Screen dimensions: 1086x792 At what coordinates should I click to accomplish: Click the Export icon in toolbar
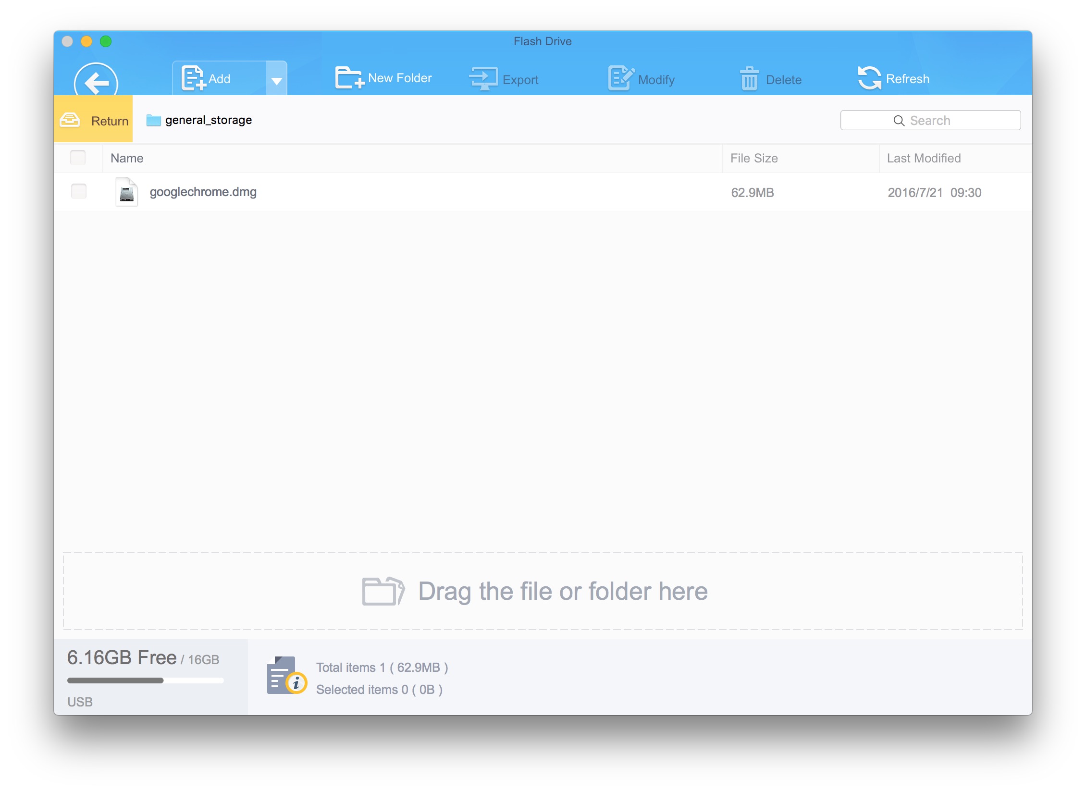[x=483, y=78]
